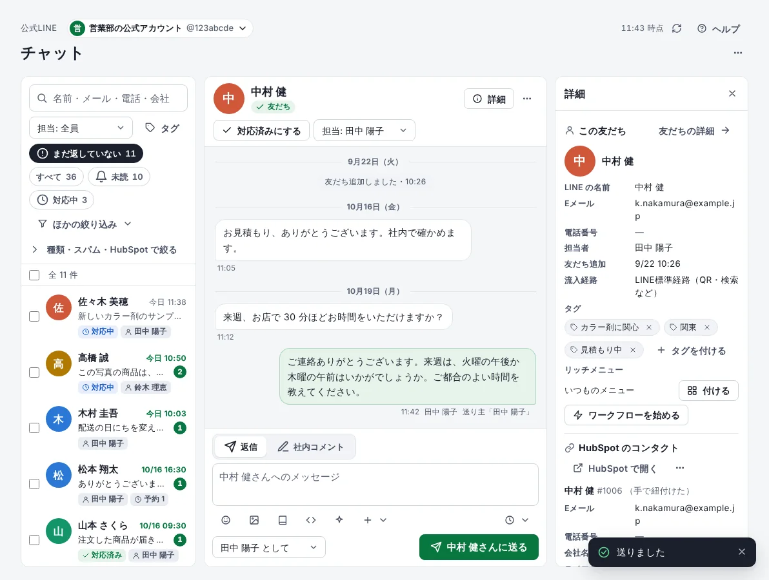Viewport: 769px width, 580px height.
Task: Click the code brackets icon in composer
Action: [311, 520]
